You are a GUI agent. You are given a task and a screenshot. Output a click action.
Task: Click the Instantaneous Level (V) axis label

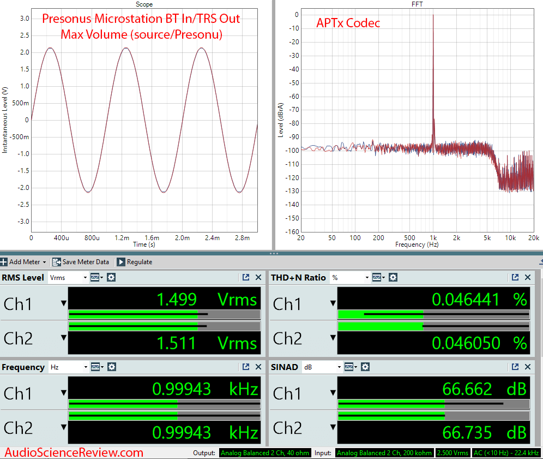click(4, 120)
